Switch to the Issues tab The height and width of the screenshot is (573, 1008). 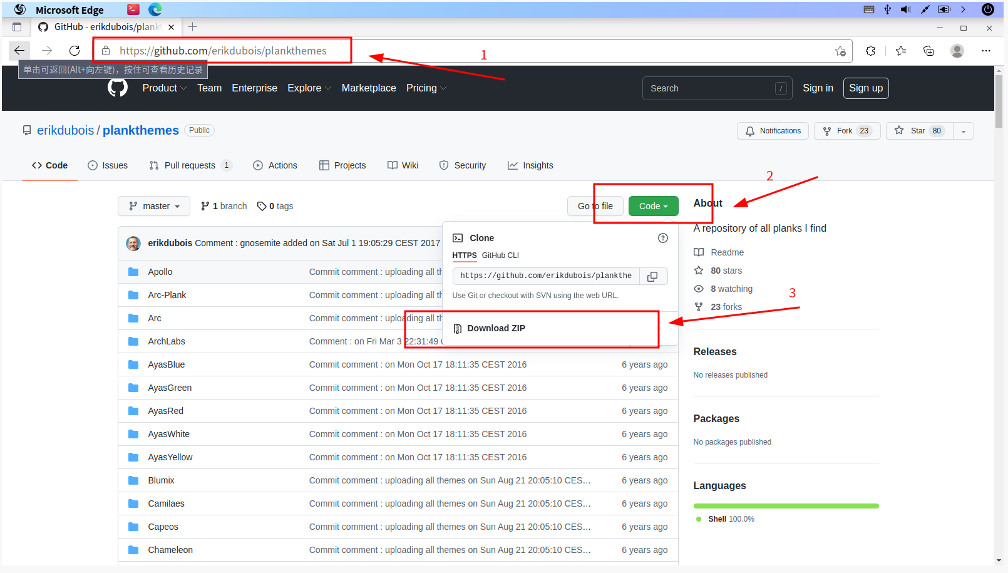coord(108,165)
